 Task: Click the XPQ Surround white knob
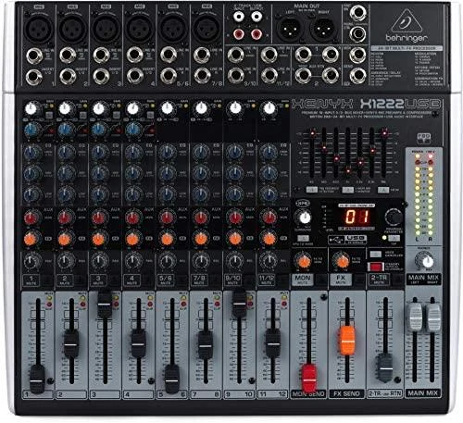point(304,218)
